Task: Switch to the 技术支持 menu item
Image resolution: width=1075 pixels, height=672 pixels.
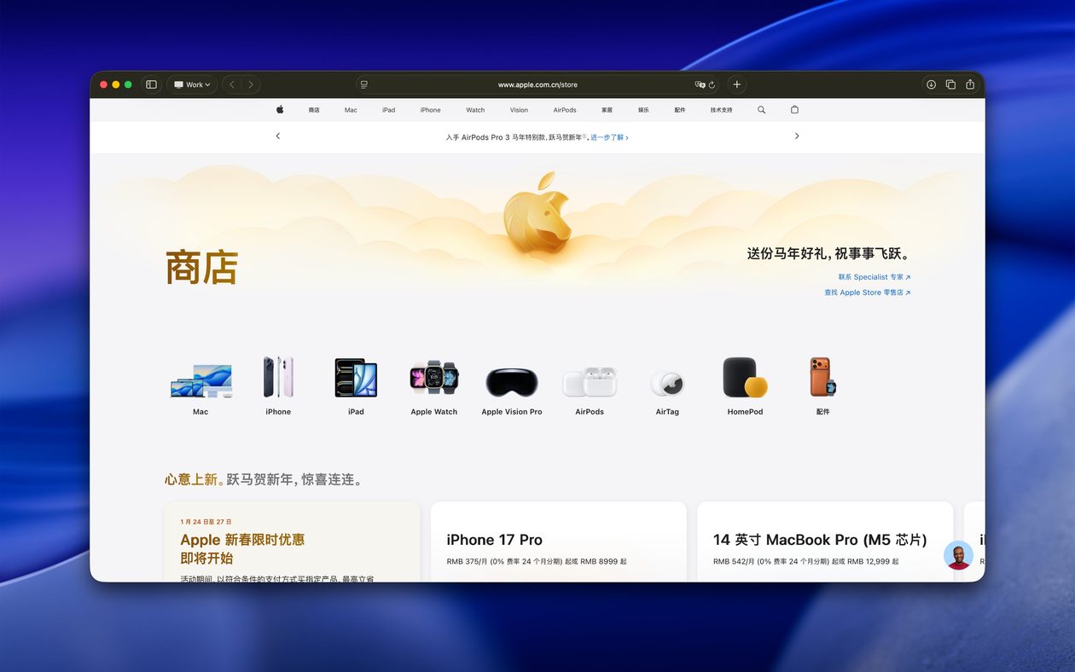Action: click(721, 109)
